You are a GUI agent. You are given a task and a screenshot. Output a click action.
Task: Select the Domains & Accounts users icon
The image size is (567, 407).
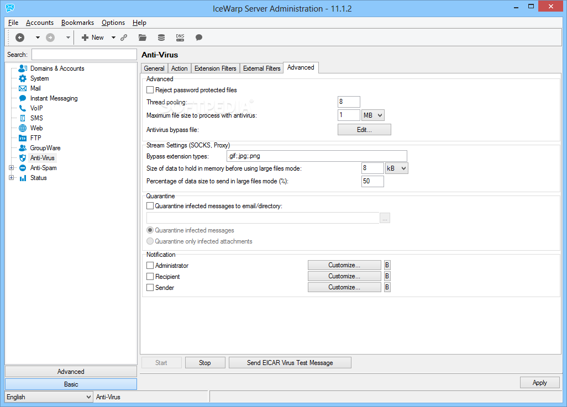click(23, 68)
